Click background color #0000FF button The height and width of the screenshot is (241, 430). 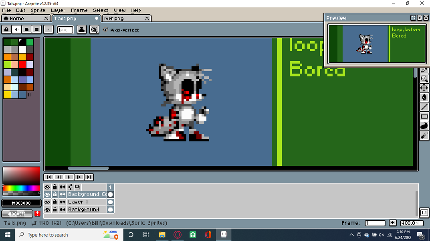17,214
